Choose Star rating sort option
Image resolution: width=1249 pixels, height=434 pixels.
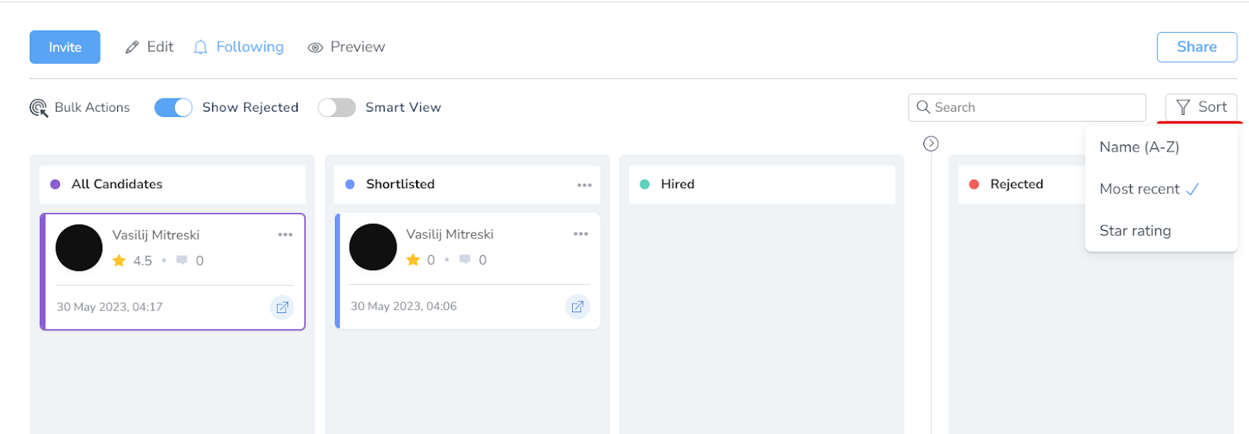[x=1135, y=230]
